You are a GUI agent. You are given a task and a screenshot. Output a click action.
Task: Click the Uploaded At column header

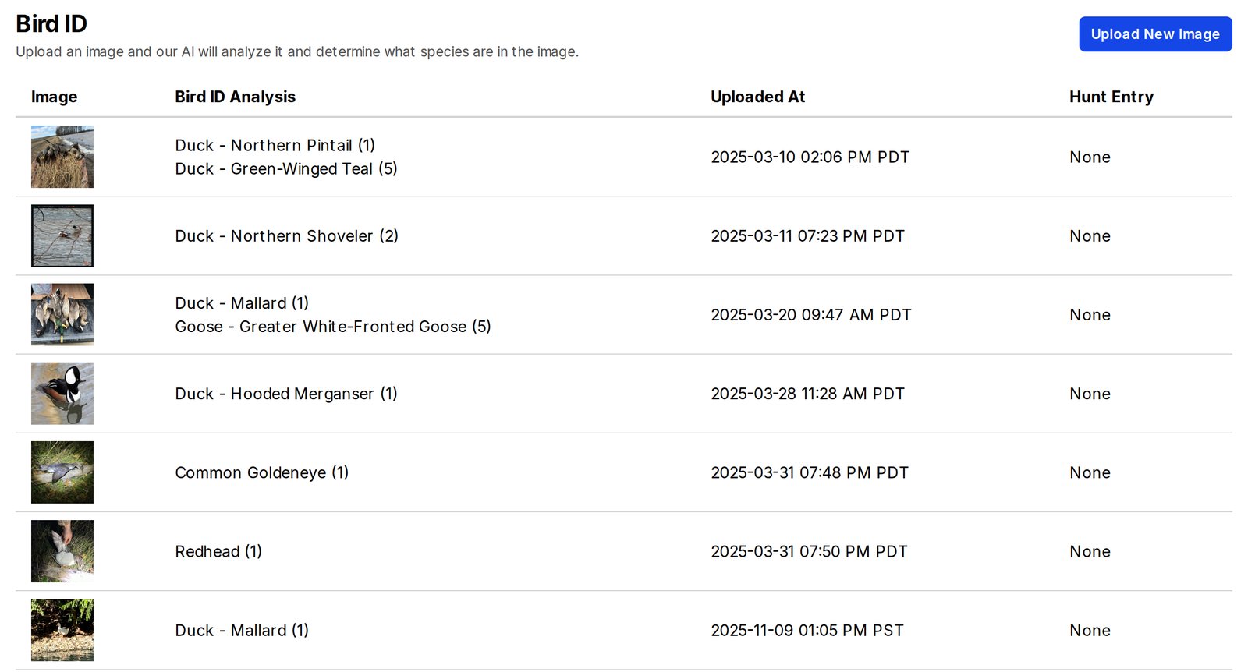point(758,97)
